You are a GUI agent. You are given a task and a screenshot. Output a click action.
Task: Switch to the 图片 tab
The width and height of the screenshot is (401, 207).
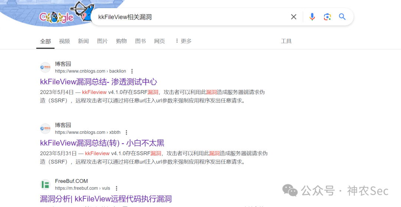102,41
